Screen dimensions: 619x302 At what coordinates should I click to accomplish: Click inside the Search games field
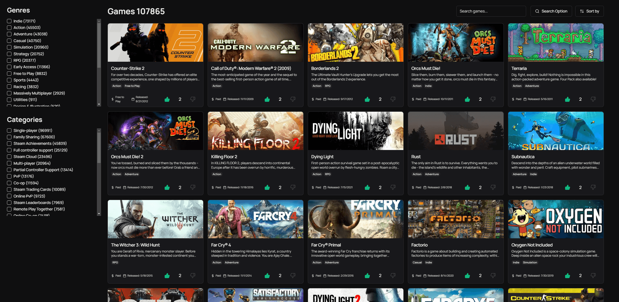[x=491, y=11]
